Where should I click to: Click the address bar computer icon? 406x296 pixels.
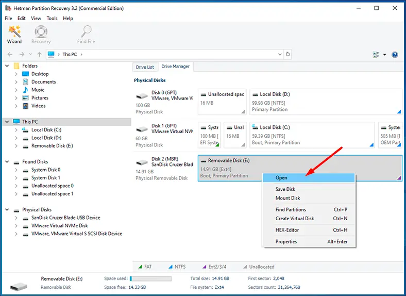[x=52, y=54]
